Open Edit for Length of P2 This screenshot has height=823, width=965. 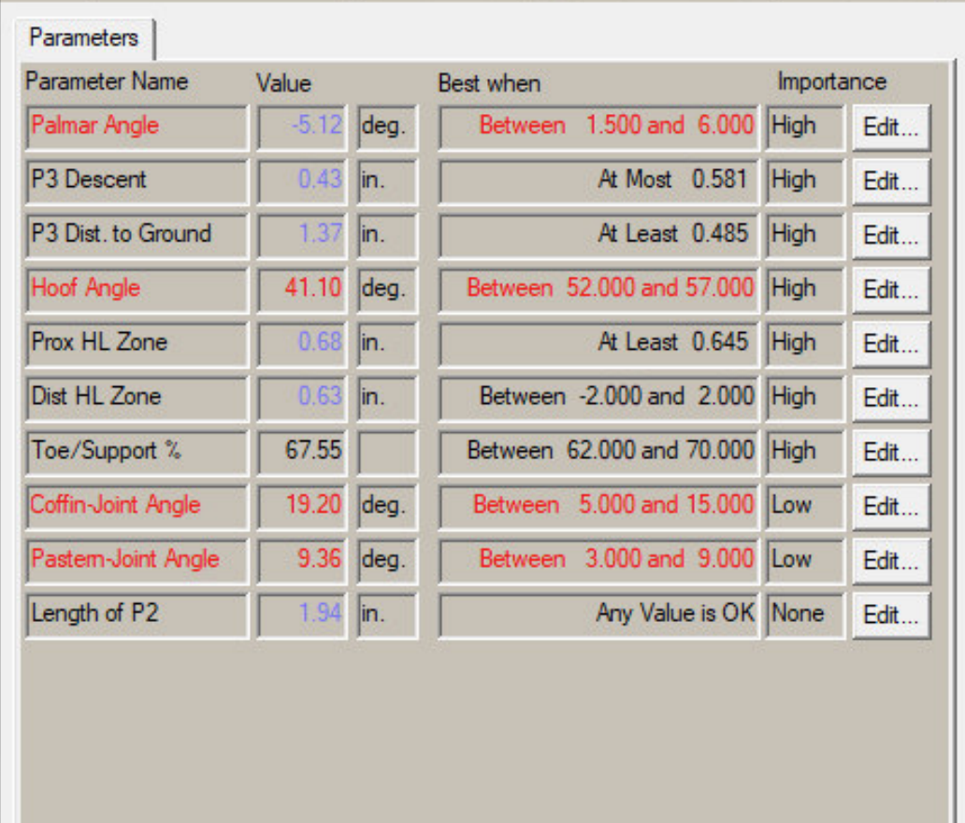point(890,615)
